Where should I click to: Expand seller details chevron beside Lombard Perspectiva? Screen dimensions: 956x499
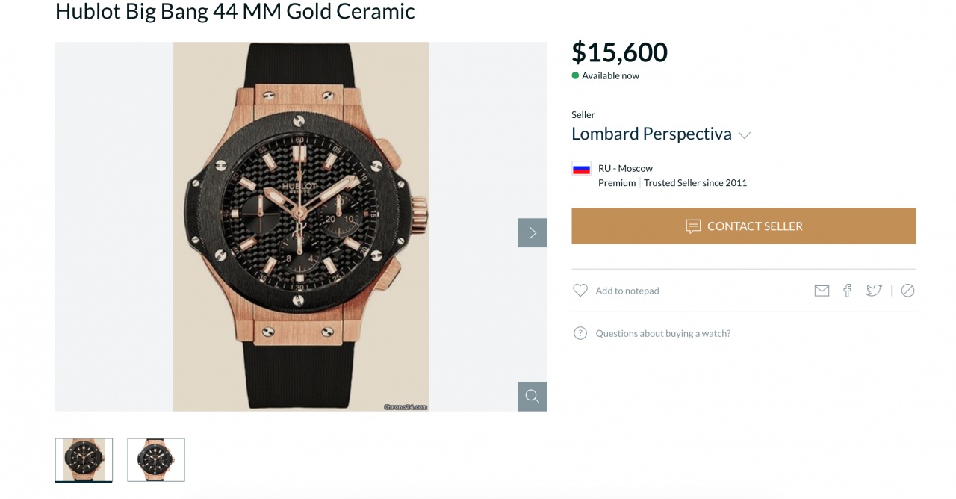tap(744, 135)
